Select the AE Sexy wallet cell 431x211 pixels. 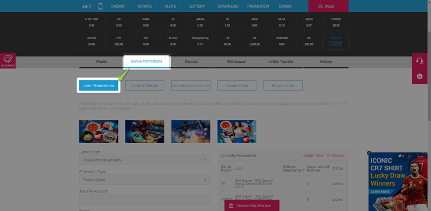pyautogui.click(x=173, y=41)
